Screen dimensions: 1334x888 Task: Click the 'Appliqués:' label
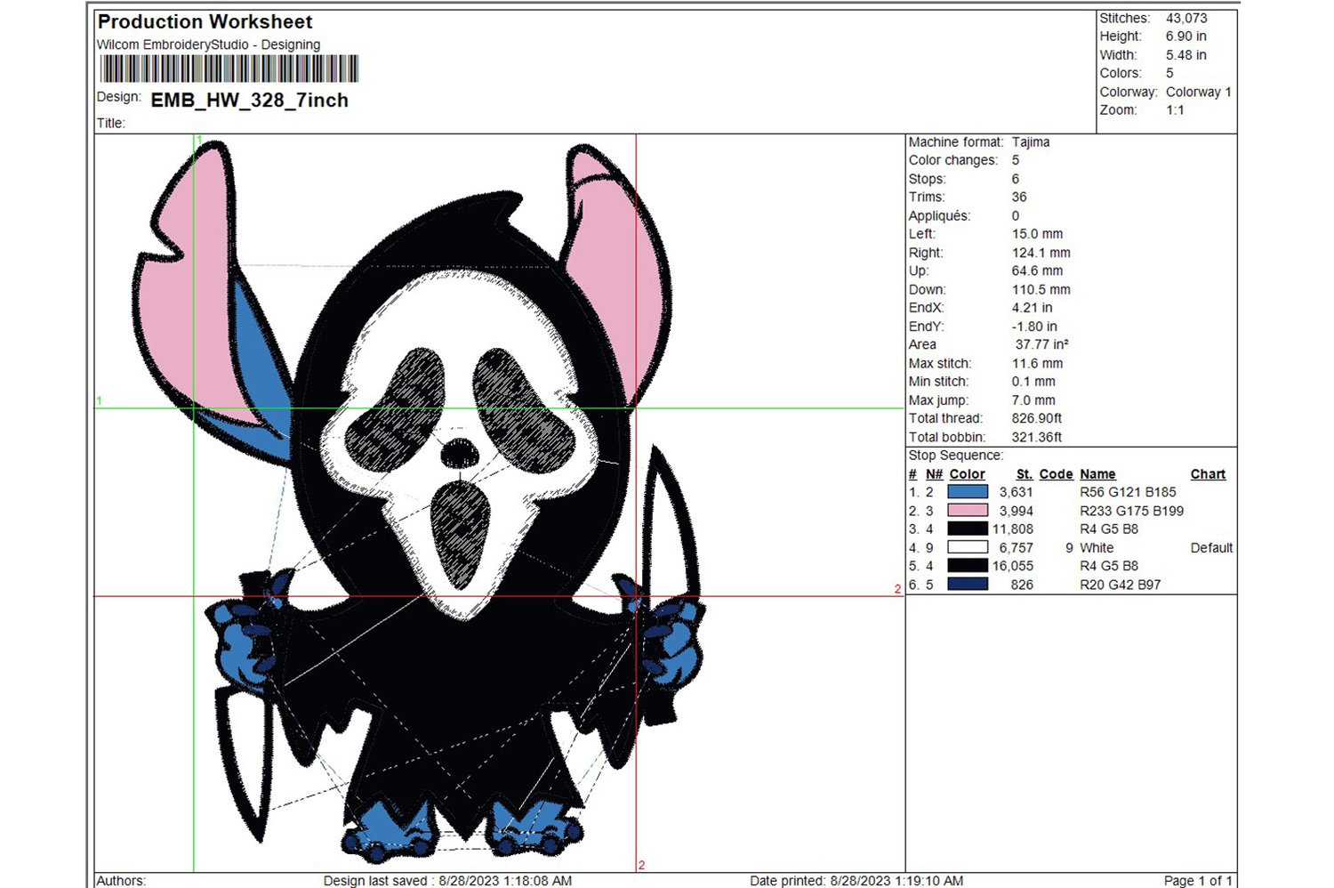939,216
